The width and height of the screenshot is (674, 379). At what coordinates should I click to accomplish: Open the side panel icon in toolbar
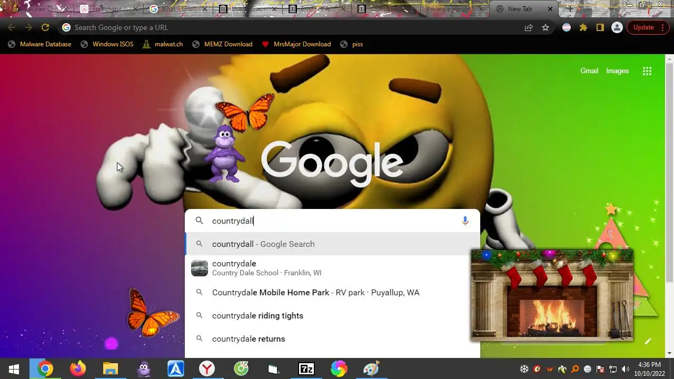tap(600, 27)
